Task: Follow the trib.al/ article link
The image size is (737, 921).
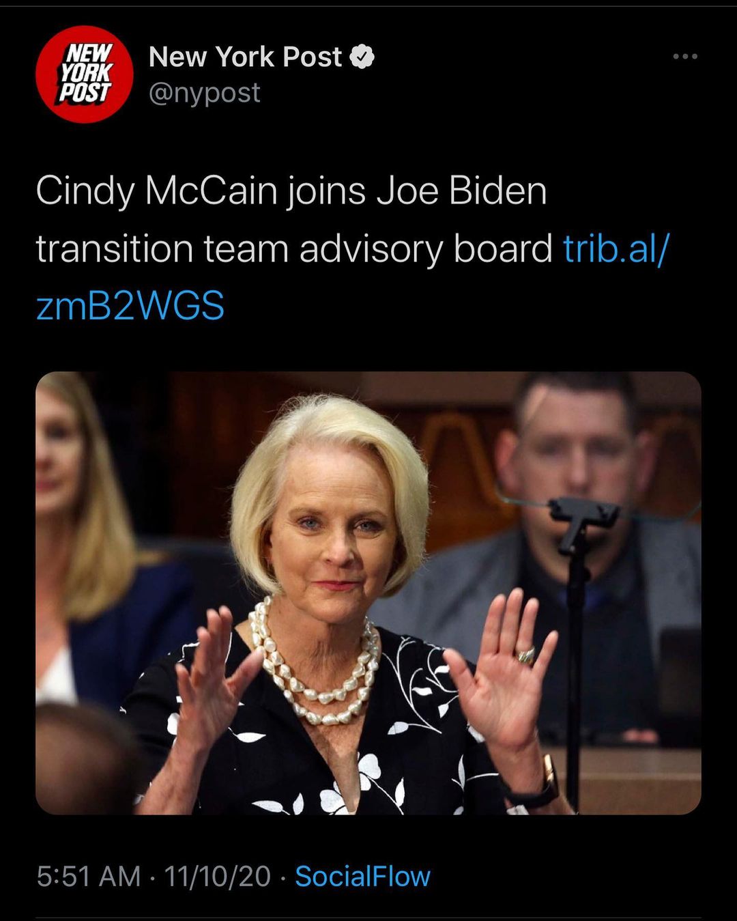Action: [x=617, y=249]
